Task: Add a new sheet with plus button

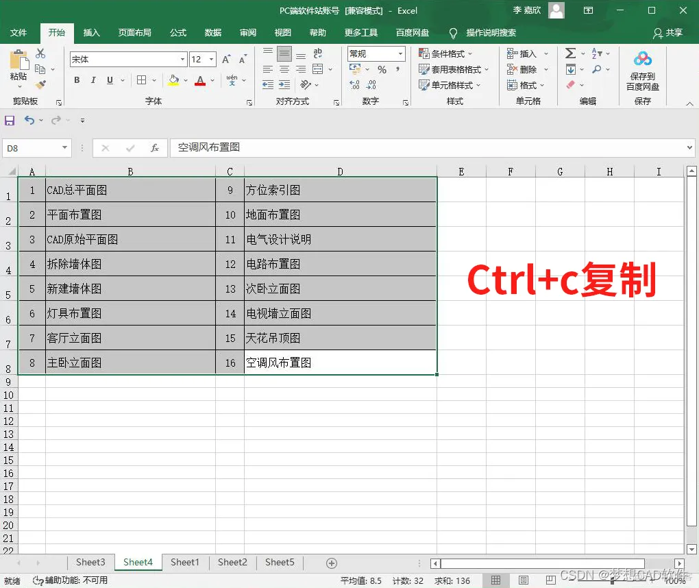Action: coord(332,563)
